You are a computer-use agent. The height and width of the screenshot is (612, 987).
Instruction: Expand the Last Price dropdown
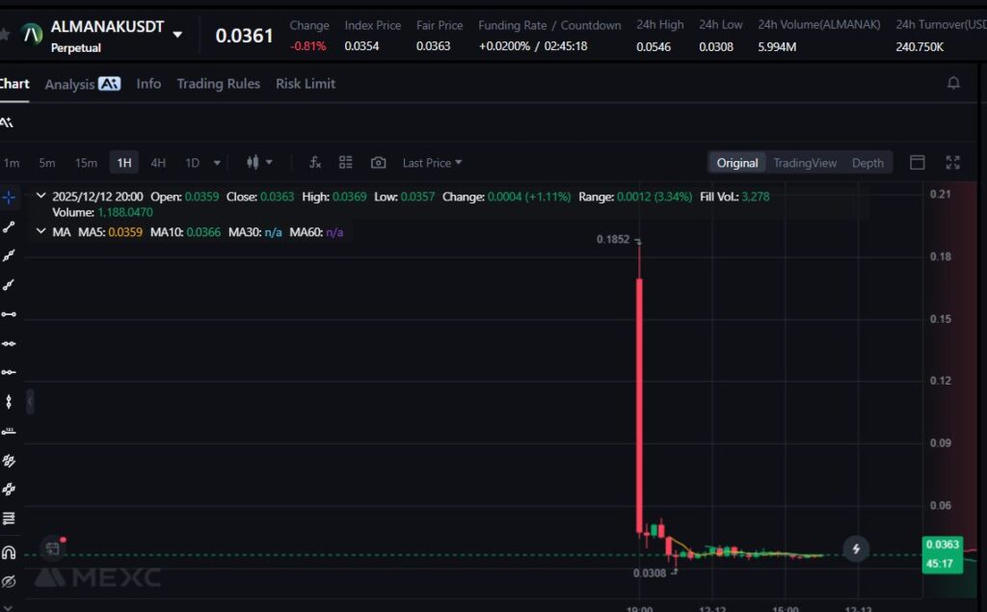432,163
